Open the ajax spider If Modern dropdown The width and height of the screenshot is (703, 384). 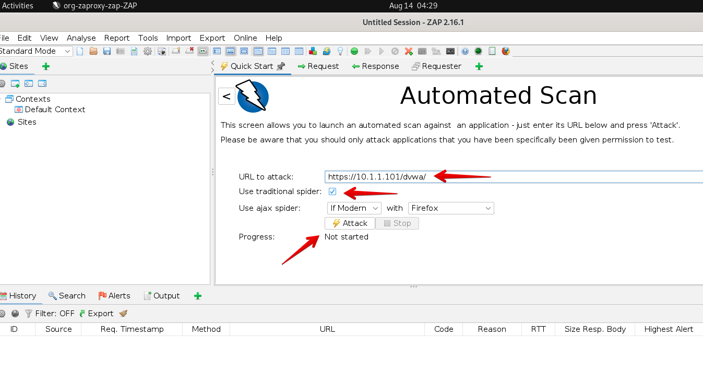tap(353, 208)
